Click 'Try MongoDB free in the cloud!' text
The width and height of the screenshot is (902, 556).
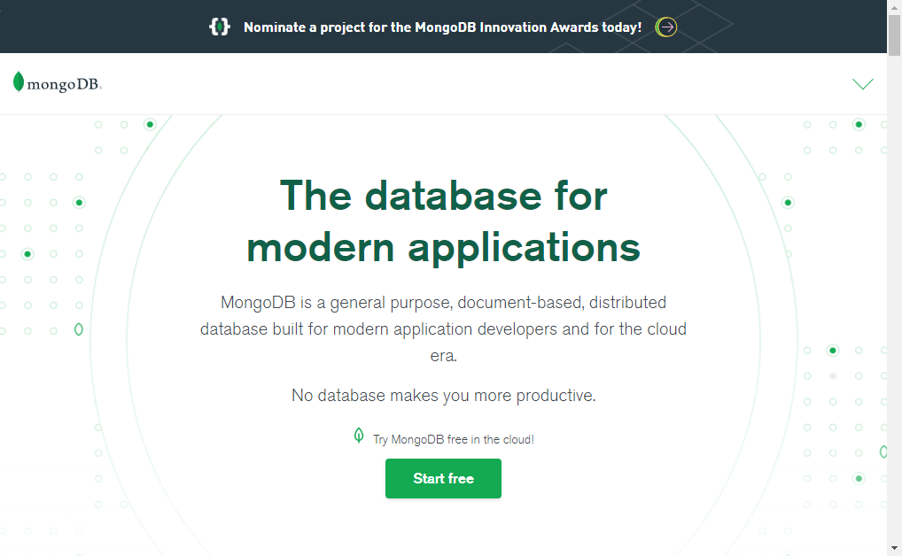pyautogui.click(x=454, y=440)
